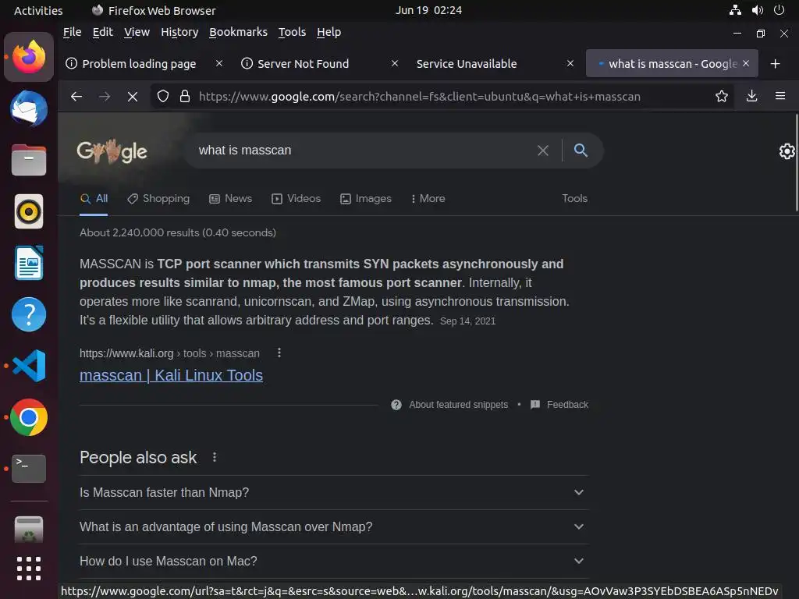Open the three-dot menu beside kali.org result
This screenshot has height=599, width=799.
pyautogui.click(x=279, y=353)
